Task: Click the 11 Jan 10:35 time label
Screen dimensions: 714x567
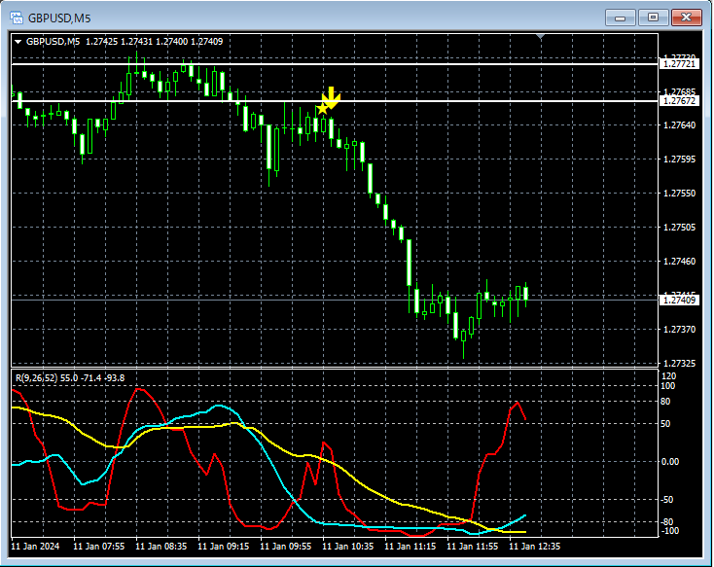Action: [x=348, y=546]
